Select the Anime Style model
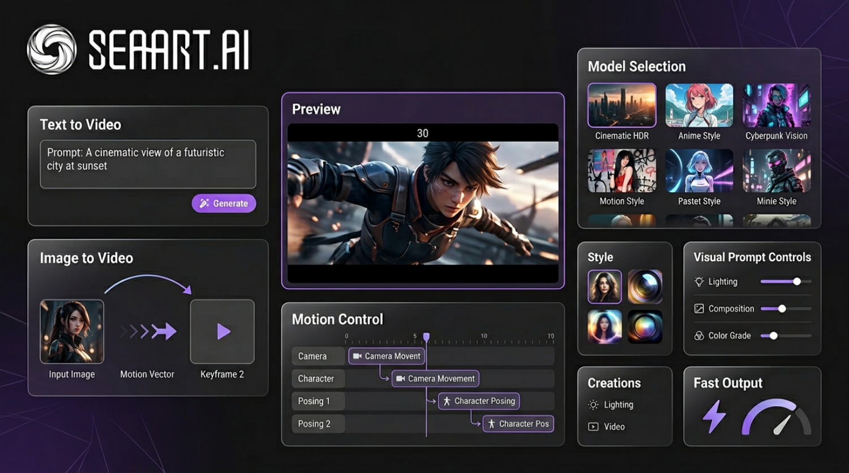849x473 pixels. coord(699,106)
